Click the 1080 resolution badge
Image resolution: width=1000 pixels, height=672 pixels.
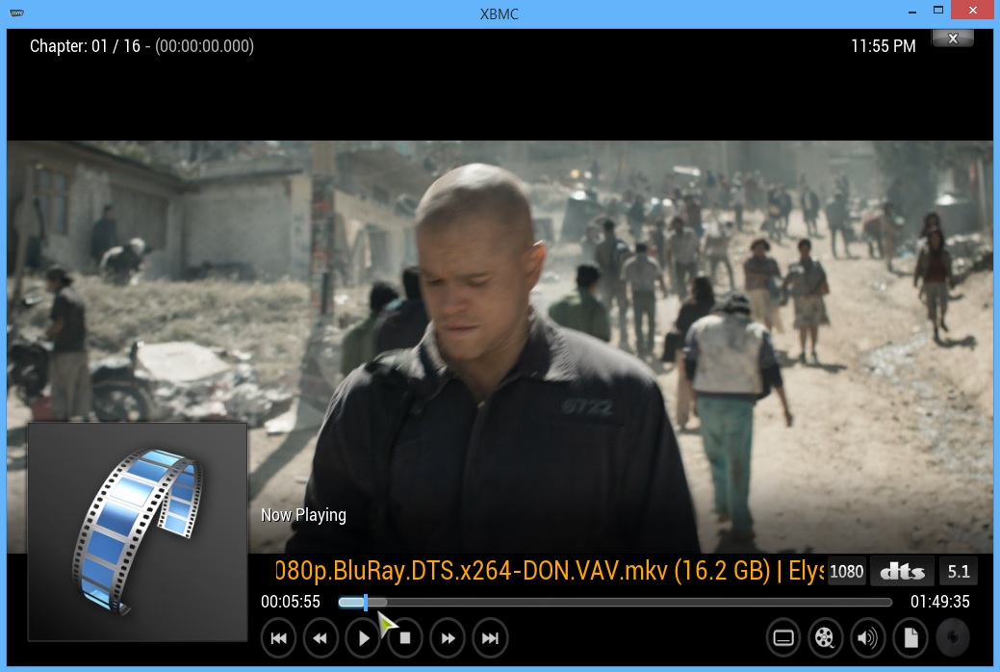pos(846,571)
